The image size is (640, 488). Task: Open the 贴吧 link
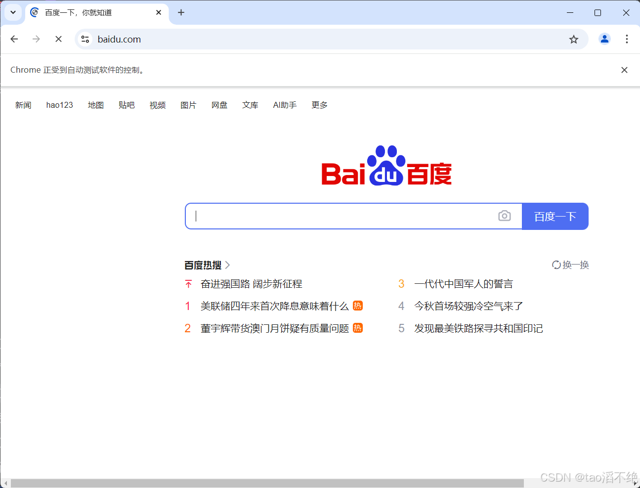pyautogui.click(x=127, y=105)
